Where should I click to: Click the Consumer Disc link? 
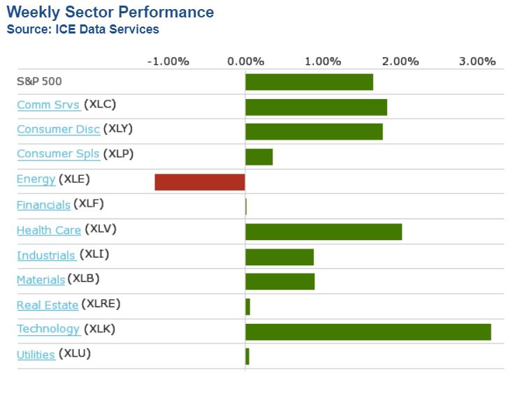pyautogui.click(x=59, y=130)
